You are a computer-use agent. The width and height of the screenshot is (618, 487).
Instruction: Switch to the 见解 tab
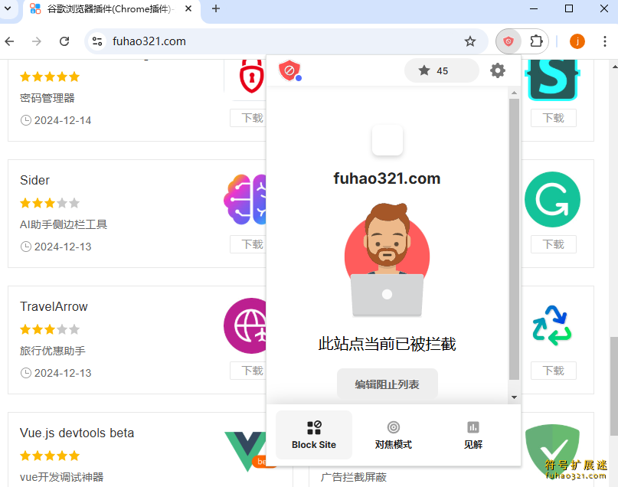(x=473, y=435)
